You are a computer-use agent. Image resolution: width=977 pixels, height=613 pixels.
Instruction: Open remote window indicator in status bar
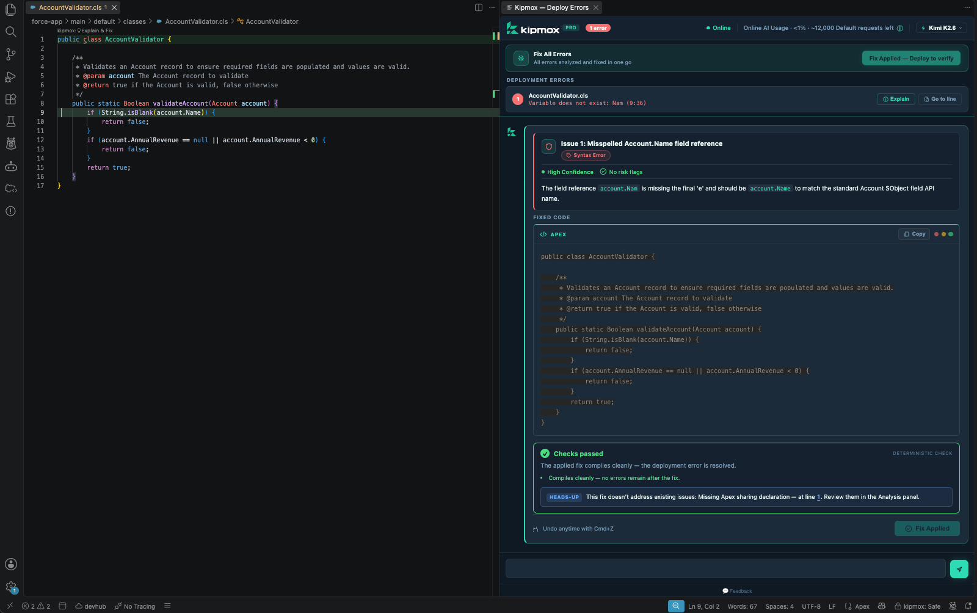10,606
